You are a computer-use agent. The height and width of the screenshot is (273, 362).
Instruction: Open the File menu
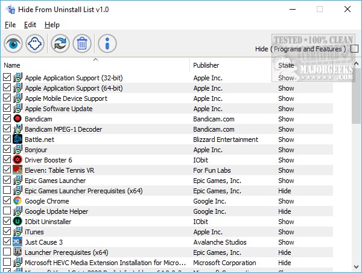pyautogui.click(x=10, y=25)
